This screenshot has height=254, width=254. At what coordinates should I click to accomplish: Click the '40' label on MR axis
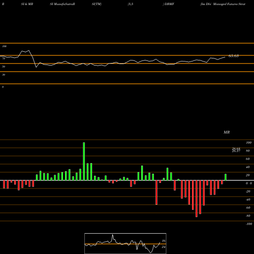pos(247,167)
